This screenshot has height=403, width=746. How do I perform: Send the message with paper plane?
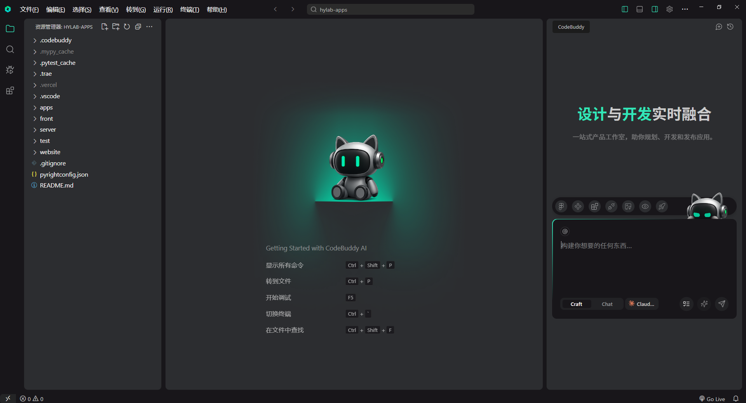tap(722, 304)
